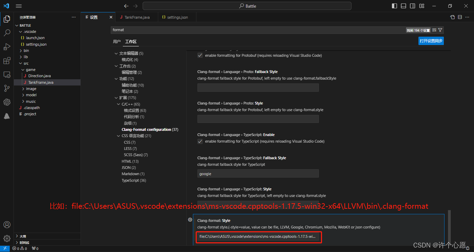Split the editor to the right

point(460,17)
